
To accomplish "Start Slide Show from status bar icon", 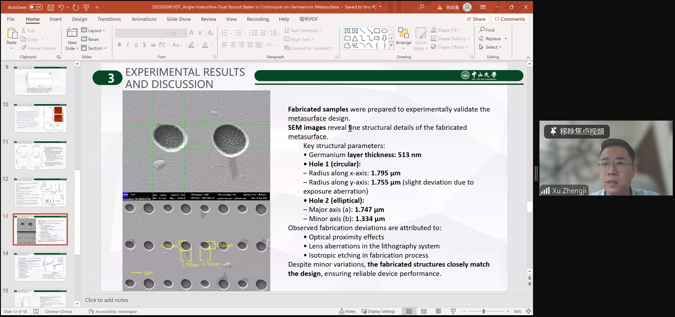I will point(453,311).
